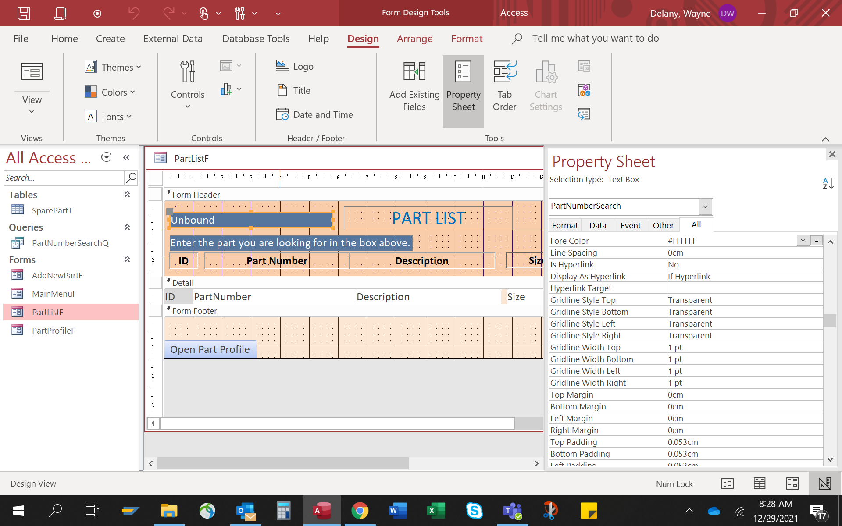
Task: Switch to the Arrange ribbon tab
Action: 414,39
